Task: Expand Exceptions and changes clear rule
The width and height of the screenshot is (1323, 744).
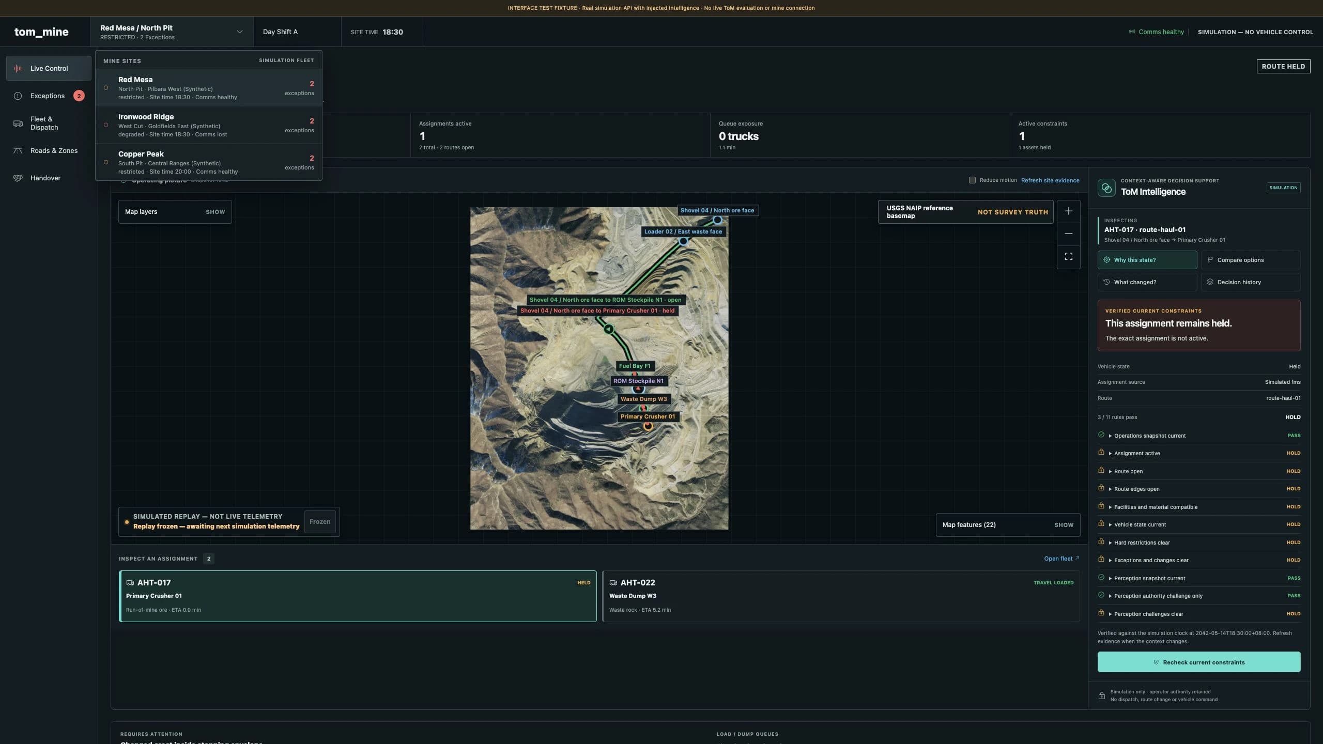Action: [x=1199, y=560]
